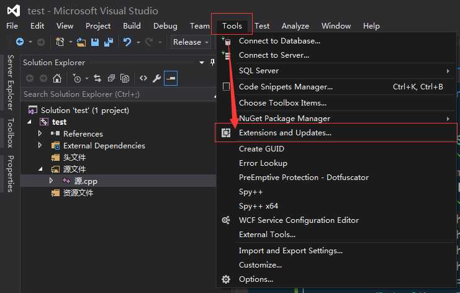Click the Pending Changes Filter clock icon
This screenshot has height=293, width=460.
[x=76, y=78]
